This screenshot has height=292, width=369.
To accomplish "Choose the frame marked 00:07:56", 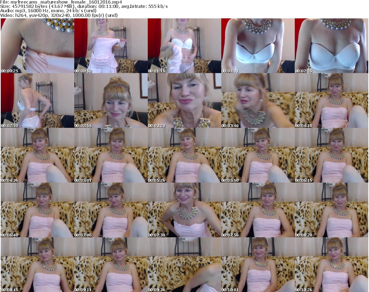I will click(258, 210).
